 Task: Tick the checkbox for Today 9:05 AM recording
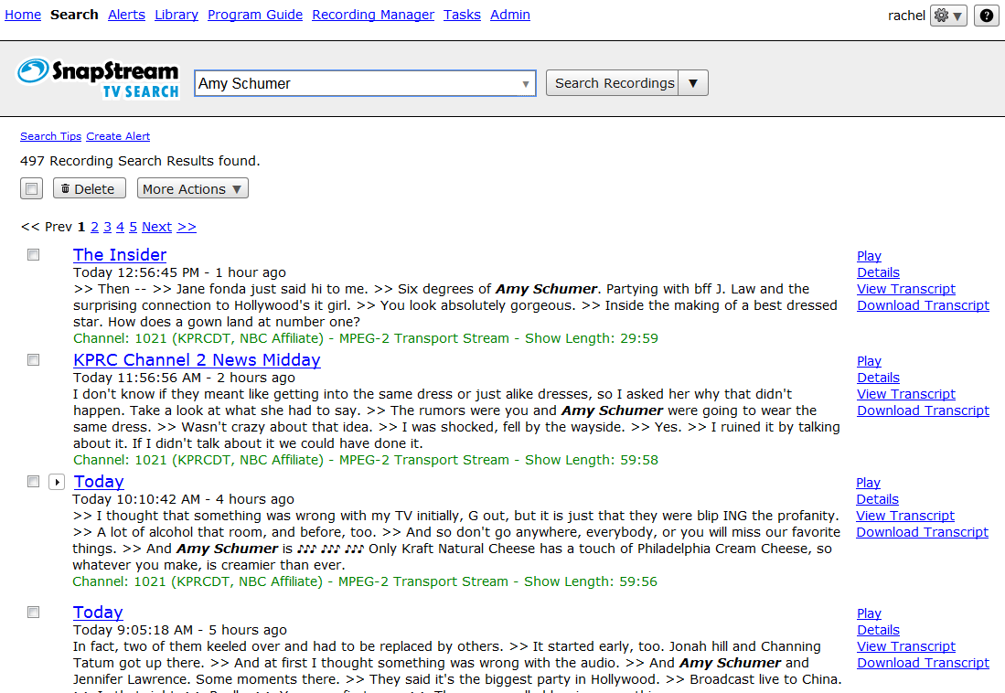click(x=34, y=613)
